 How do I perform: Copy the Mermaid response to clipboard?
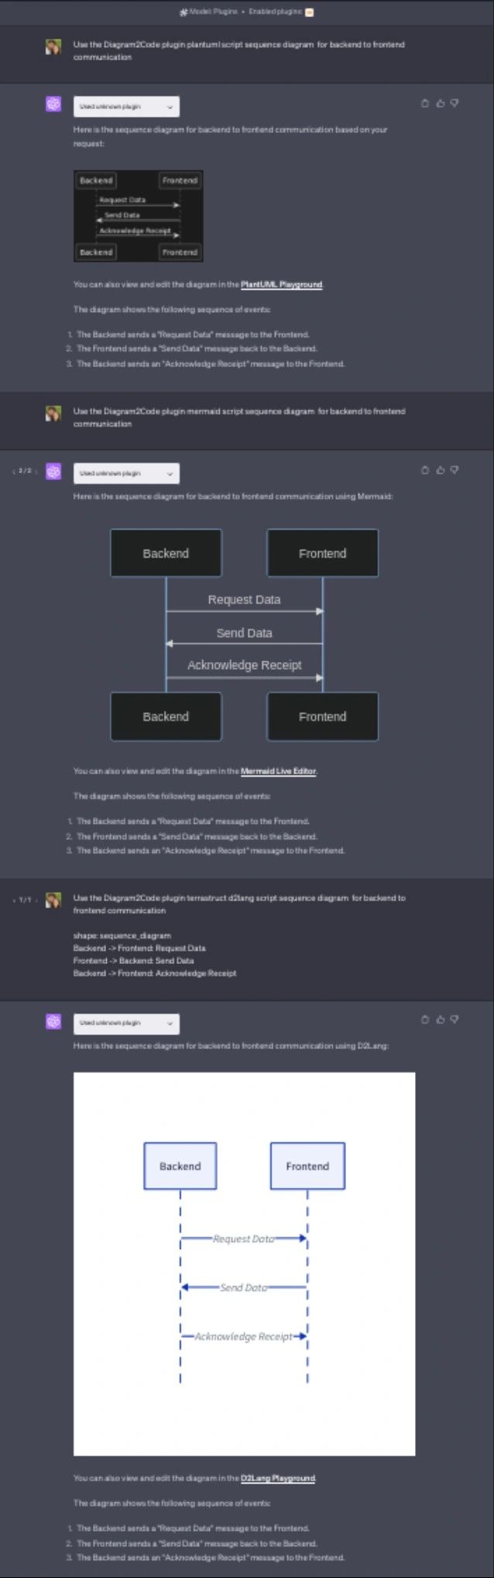click(x=424, y=470)
